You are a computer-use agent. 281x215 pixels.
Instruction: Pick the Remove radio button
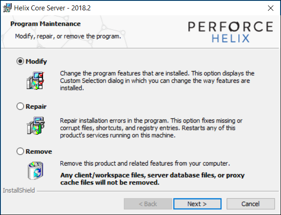pos(20,152)
